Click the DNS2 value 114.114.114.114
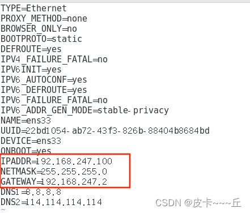This screenshot has width=250, height=213. (64, 202)
